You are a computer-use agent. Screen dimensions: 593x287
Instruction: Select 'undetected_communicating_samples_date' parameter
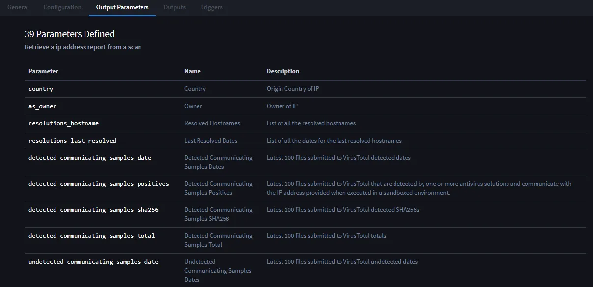93,262
